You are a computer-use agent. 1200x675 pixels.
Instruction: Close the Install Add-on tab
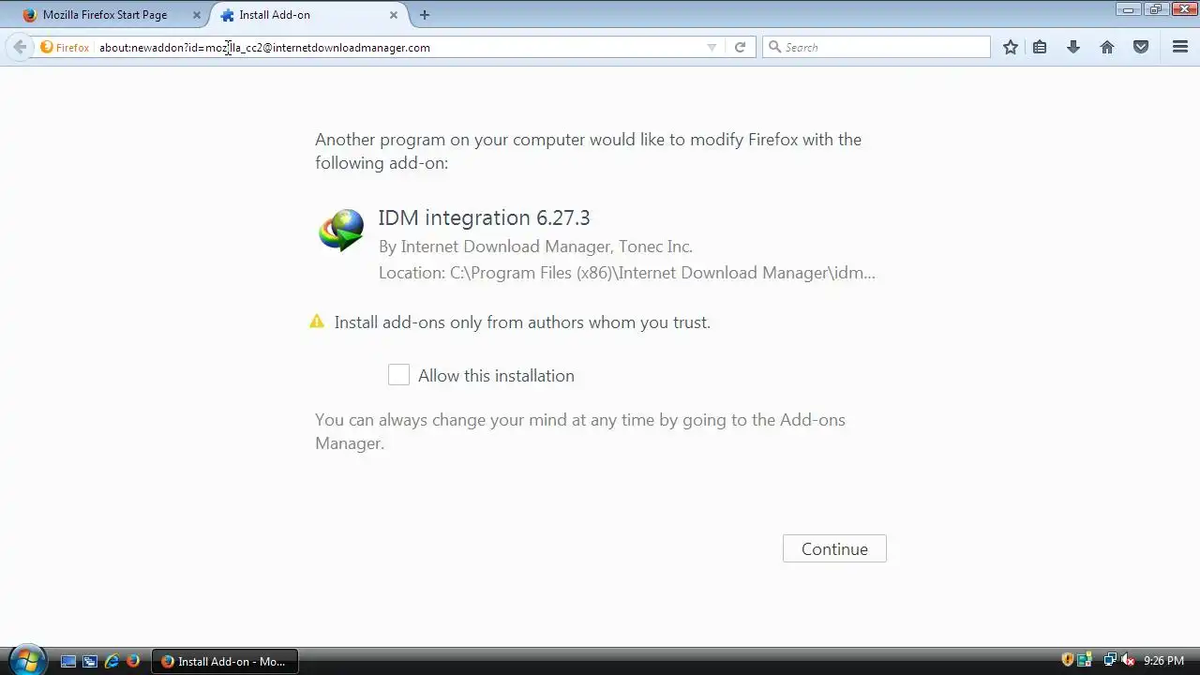(x=394, y=15)
